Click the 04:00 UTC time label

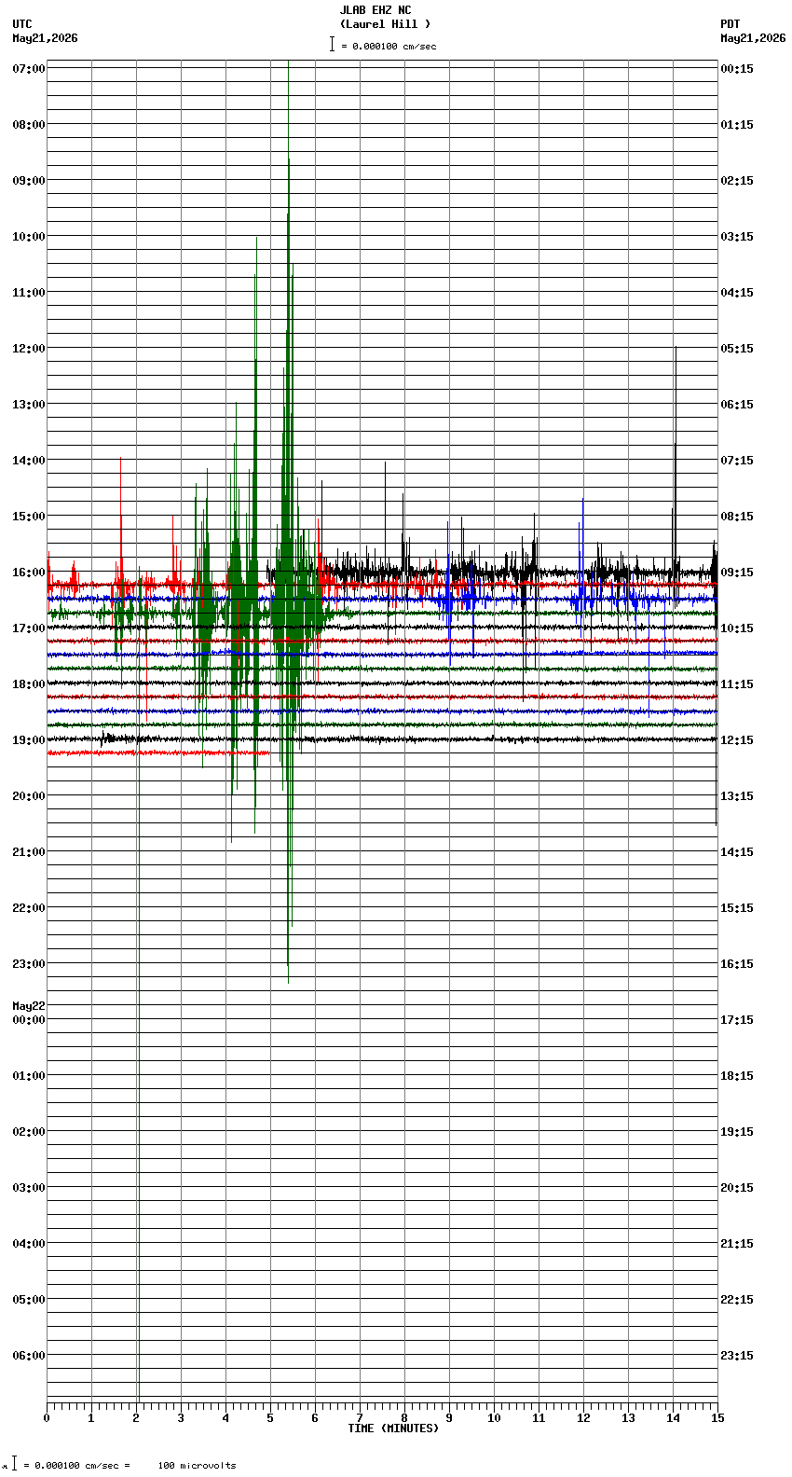tap(29, 1244)
